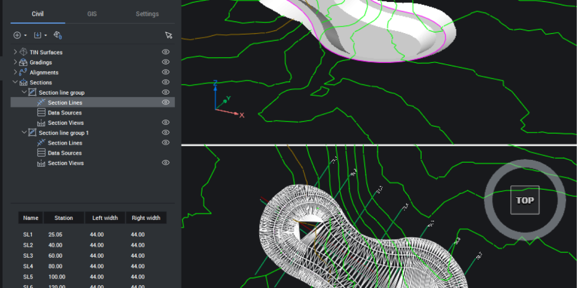Viewport: 577px width, 288px height.
Task: Activate the select cursor arrow icon
Action: pos(168,35)
